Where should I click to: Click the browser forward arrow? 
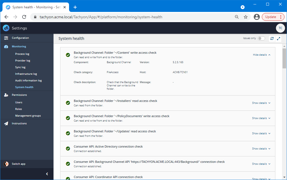coord(15,17)
